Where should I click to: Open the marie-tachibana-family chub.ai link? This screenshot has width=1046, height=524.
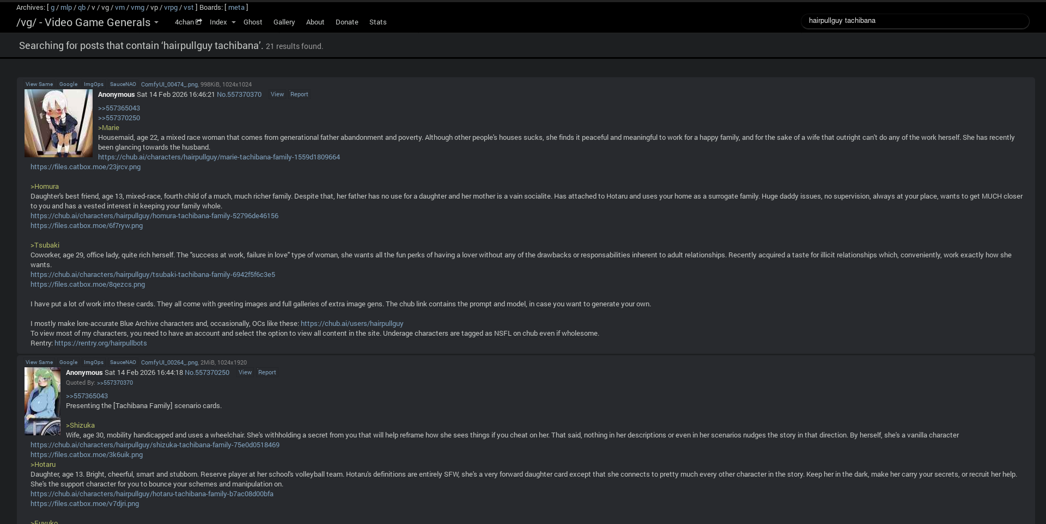pos(219,157)
